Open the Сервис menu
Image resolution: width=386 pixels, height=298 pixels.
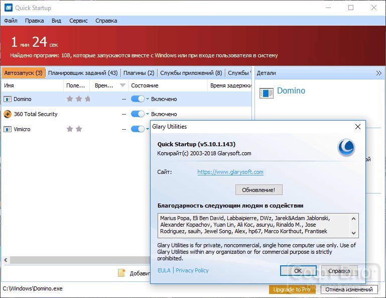[78, 21]
